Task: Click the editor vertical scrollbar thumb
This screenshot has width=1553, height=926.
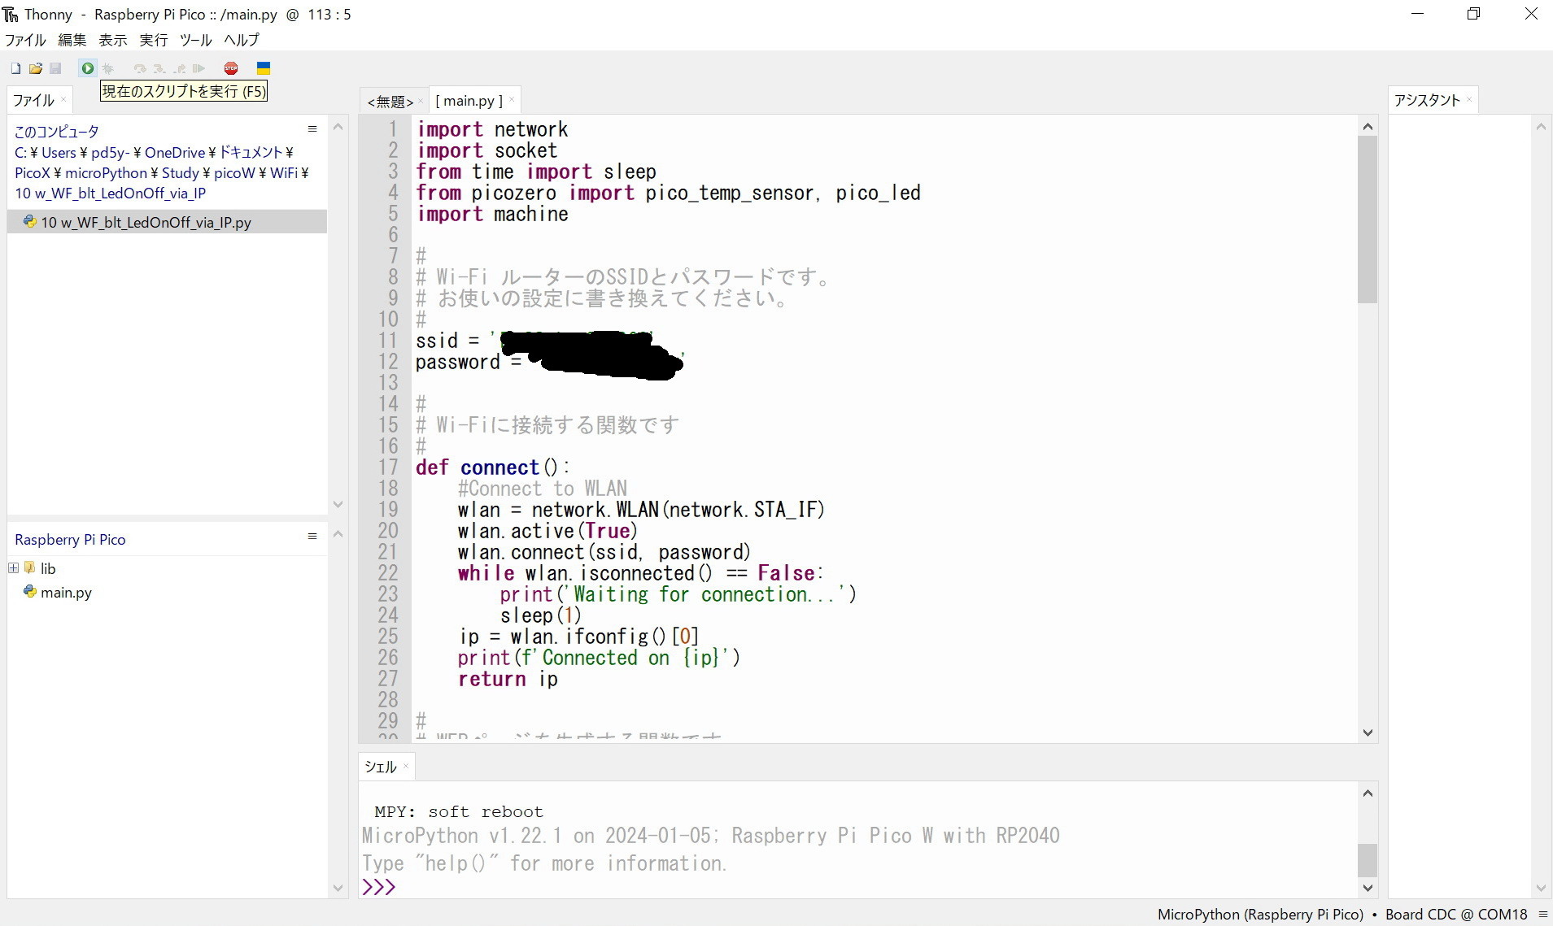Action: 1368,220
